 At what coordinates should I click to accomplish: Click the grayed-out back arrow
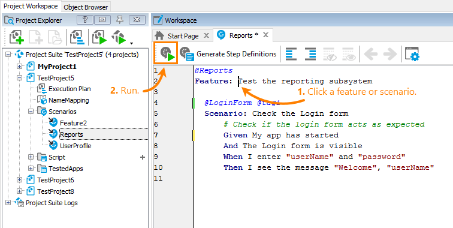tap(372, 54)
